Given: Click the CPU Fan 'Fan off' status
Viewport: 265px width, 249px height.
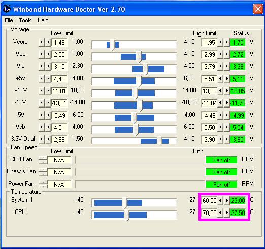Looking at the screenshot, I should pos(221,160).
